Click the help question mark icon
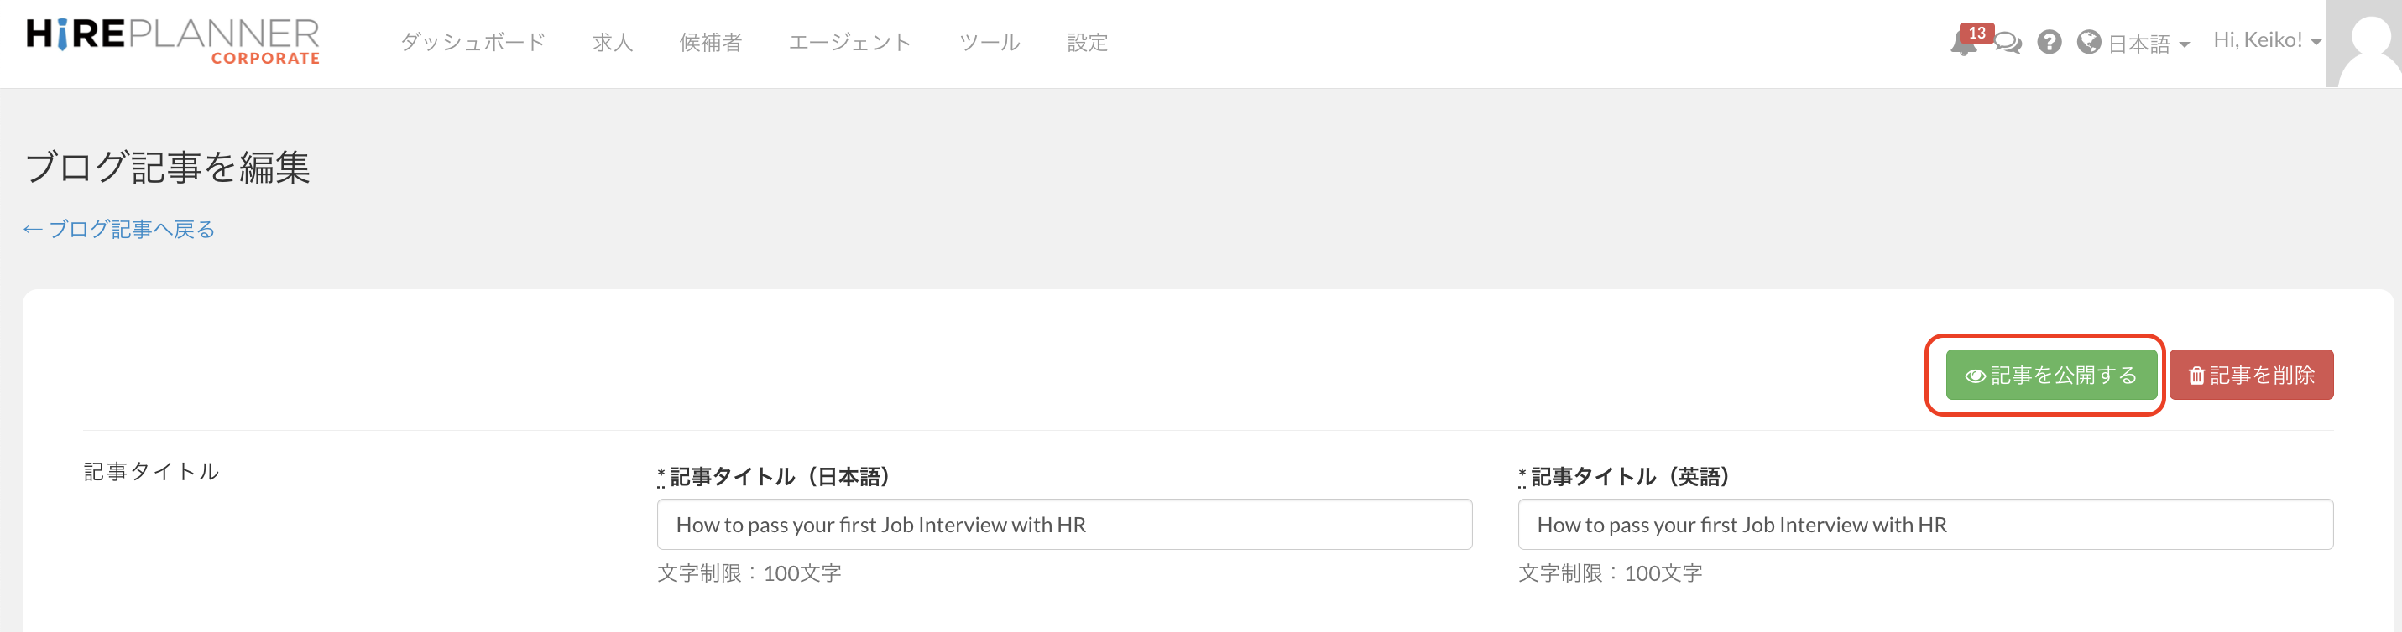Image resolution: width=2402 pixels, height=632 pixels. click(x=2049, y=43)
